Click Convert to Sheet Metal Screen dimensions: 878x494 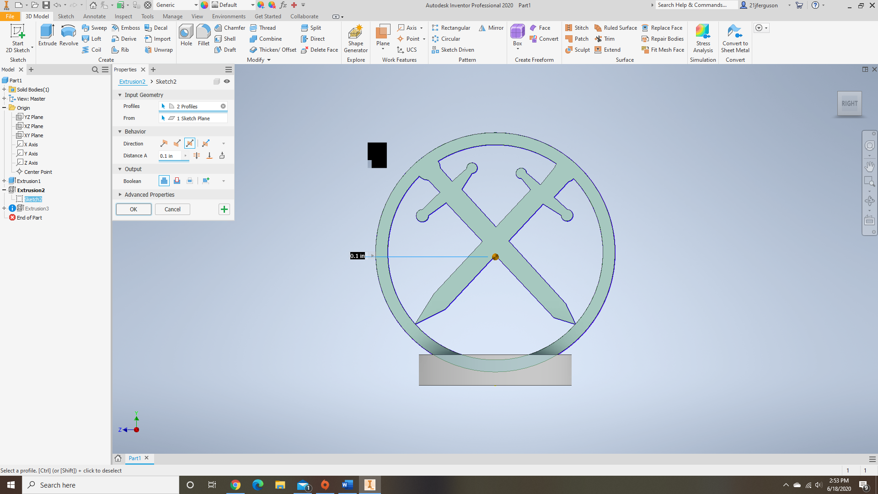[x=735, y=38]
